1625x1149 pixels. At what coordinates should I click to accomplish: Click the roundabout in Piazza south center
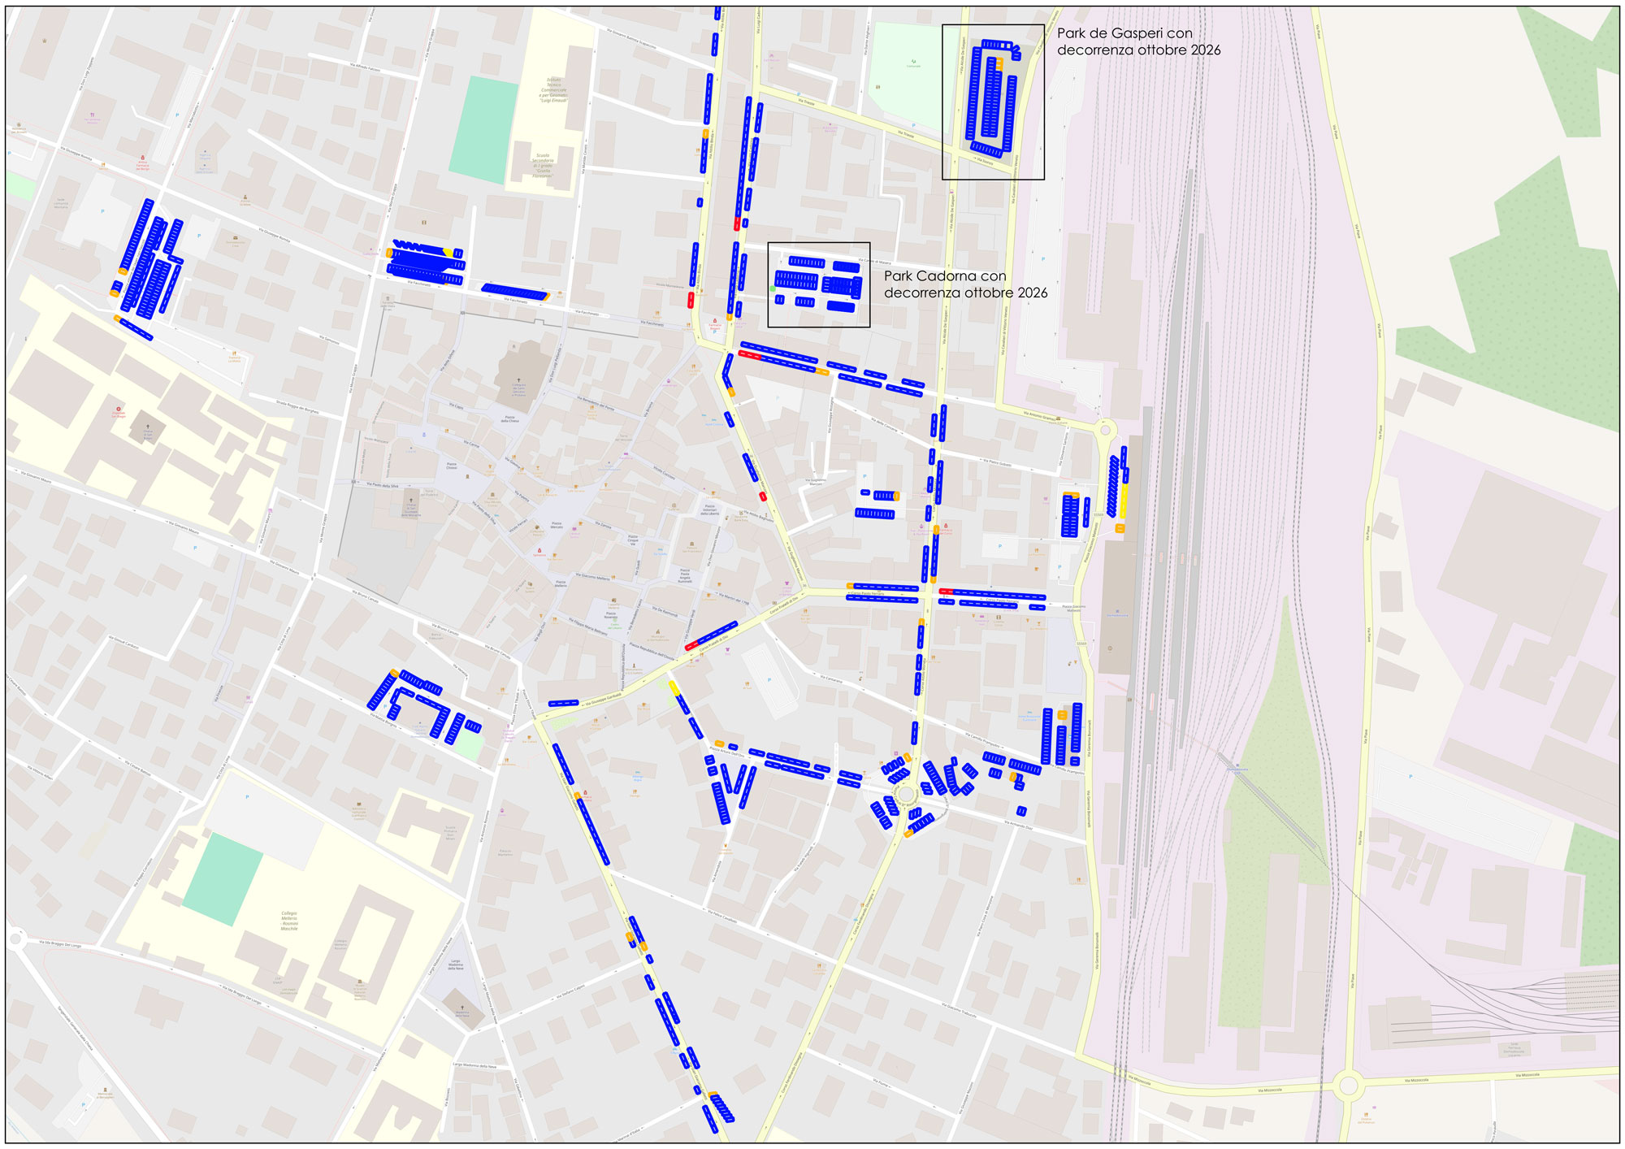[907, 794]
